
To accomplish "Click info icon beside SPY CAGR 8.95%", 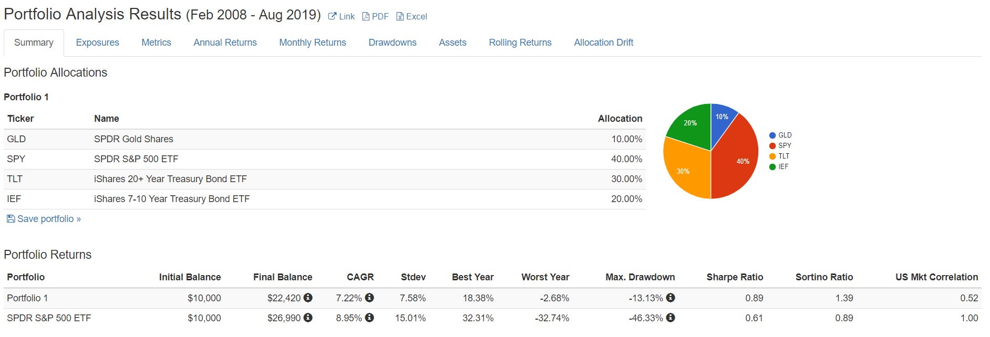I will (x=369, y=318).
